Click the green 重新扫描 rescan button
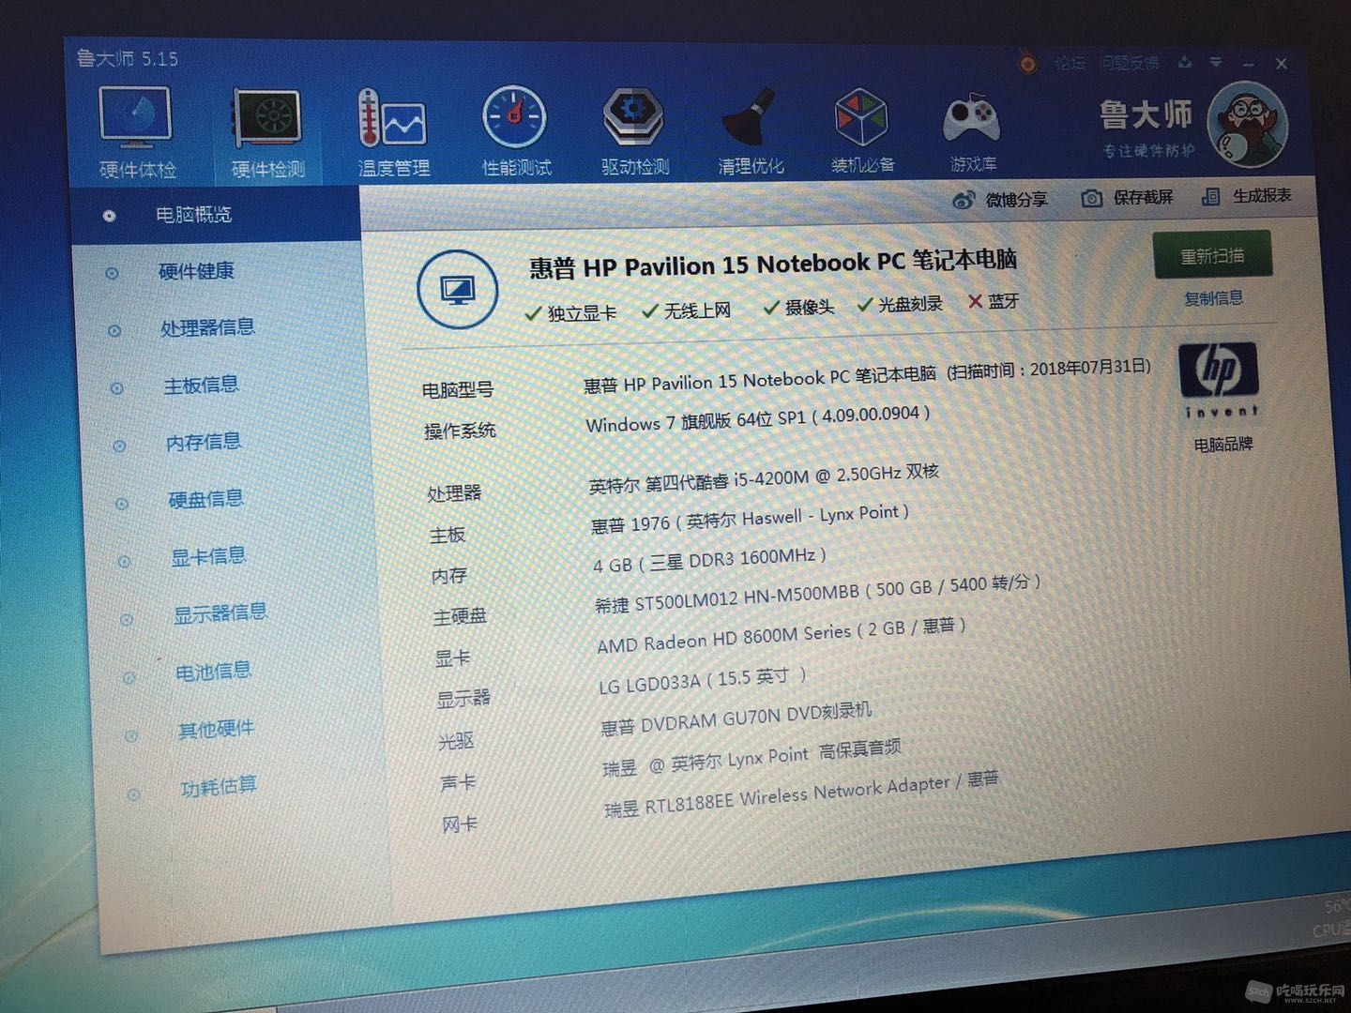1351x1013 pixels. (x=1212, y=254)
